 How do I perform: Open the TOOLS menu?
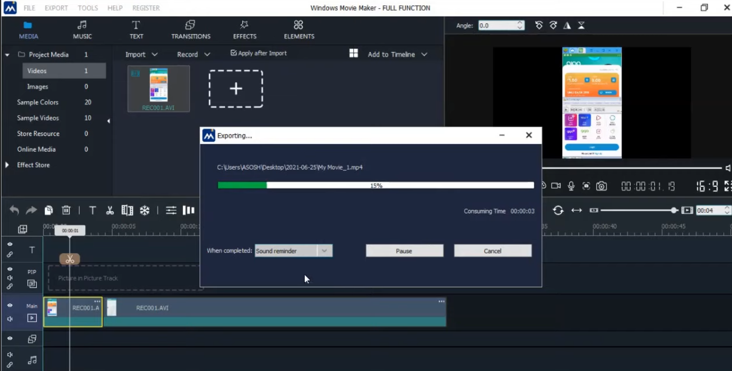point(88,8)
